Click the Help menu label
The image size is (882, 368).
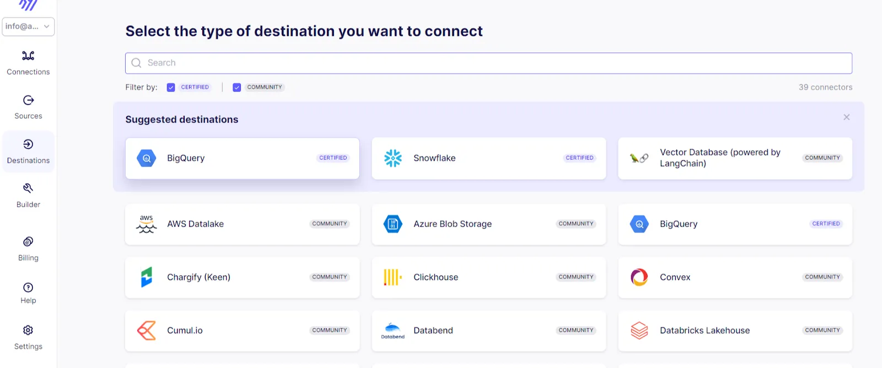(28, 301)
